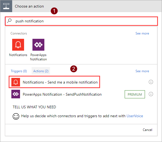
Task: Open the UserVoice link
Action: pos(135,116)
